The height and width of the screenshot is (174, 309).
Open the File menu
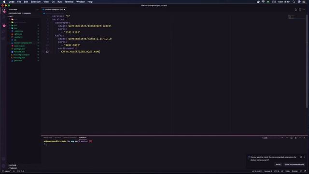(x=19, y=2)
